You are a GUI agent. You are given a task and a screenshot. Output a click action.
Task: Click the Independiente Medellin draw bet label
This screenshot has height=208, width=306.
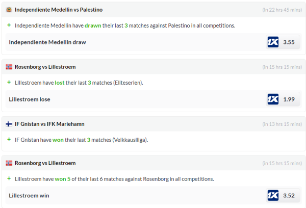(47, 42)
